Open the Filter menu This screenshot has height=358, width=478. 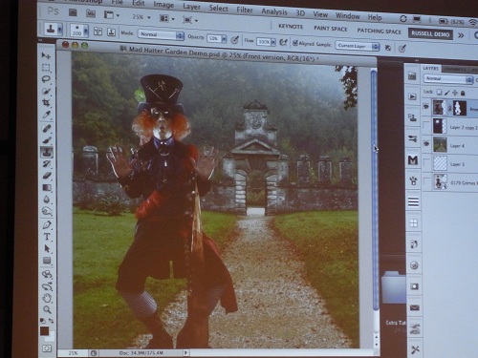point(245,11)
